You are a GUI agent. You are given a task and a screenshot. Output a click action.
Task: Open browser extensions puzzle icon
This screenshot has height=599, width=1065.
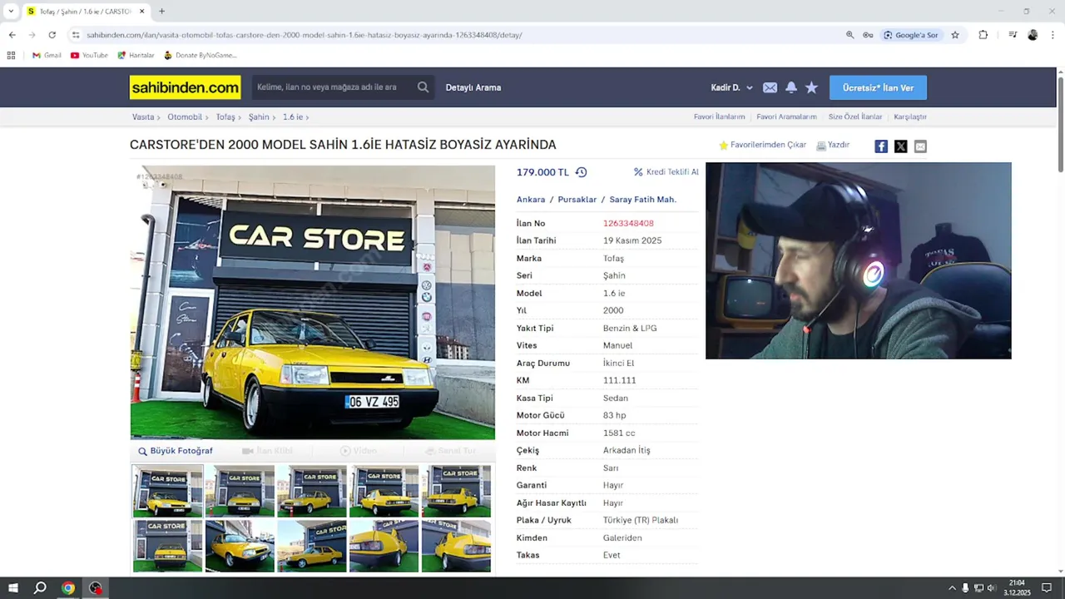click(x=983, y=35)
